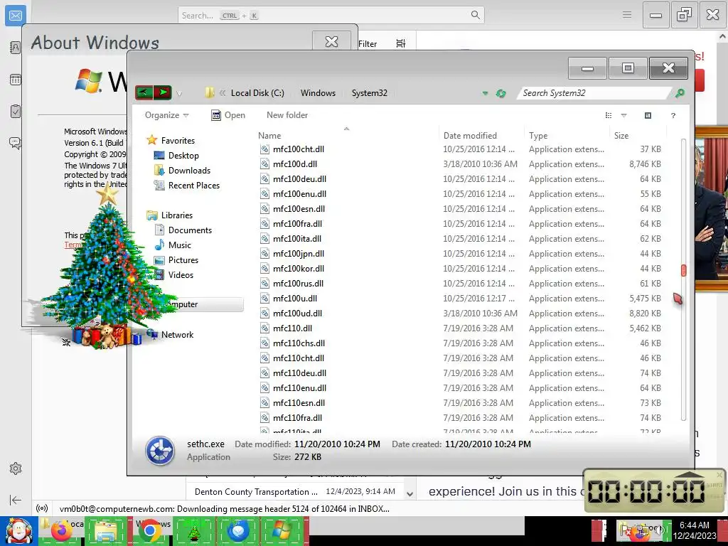The height and width of the screenshot is (546, 728).
Task: Click the sethc.exe icon in details pane
Action: tap(160, 450)
